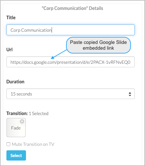This screenshot has width=145, height=166.
Task: Click the blue Select button
Action: (x=16, y=155)
